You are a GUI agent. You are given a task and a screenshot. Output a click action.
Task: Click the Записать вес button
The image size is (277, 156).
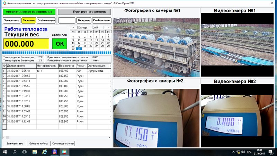pyautogui.click(x=15, y=144)
